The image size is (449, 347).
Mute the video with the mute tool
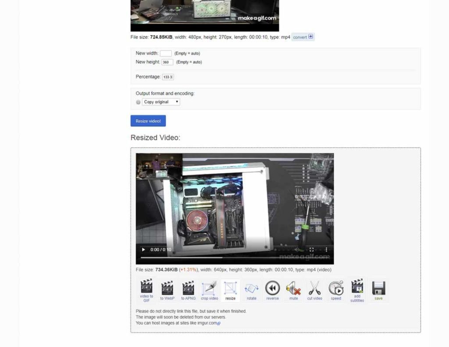coord(293,290)
